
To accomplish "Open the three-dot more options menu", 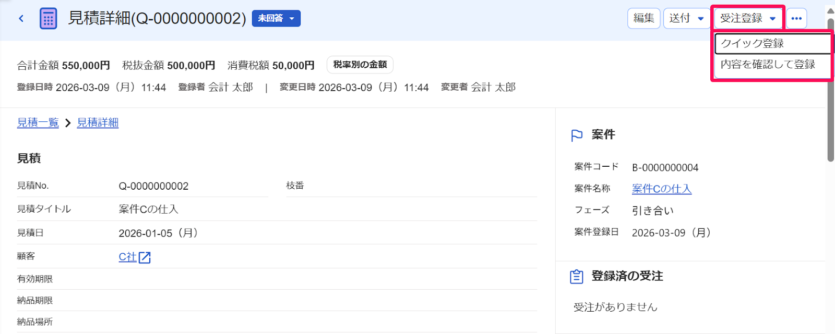I will click(x=796, y=18).
